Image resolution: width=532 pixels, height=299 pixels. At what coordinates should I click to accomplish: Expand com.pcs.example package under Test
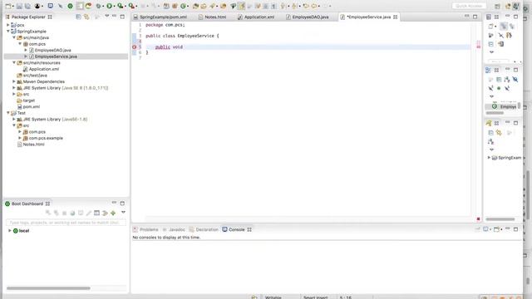click(x=20, y=138)
